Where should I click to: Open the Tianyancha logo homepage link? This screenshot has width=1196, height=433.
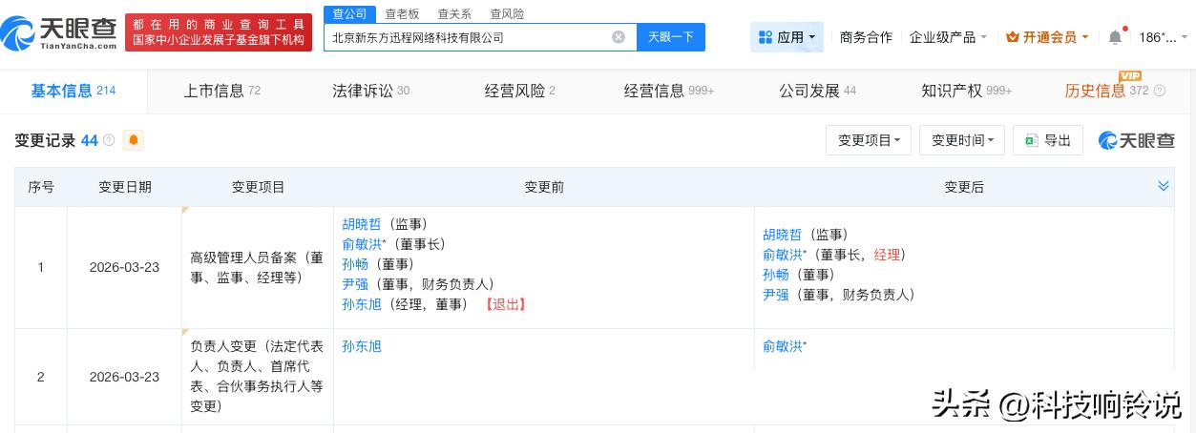pos(59,34)
